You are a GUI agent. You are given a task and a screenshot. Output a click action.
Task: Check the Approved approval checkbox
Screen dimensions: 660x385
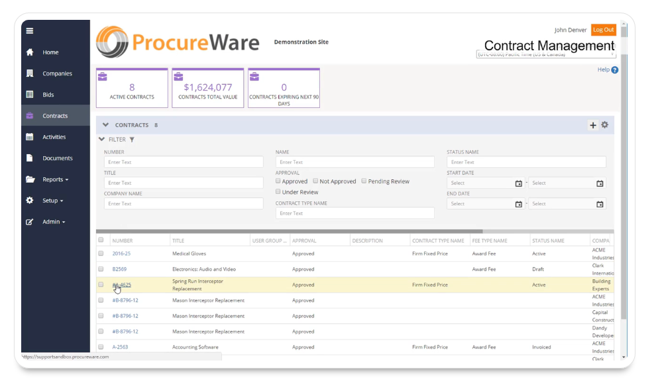pyautogui.click(x=278, y=181)
